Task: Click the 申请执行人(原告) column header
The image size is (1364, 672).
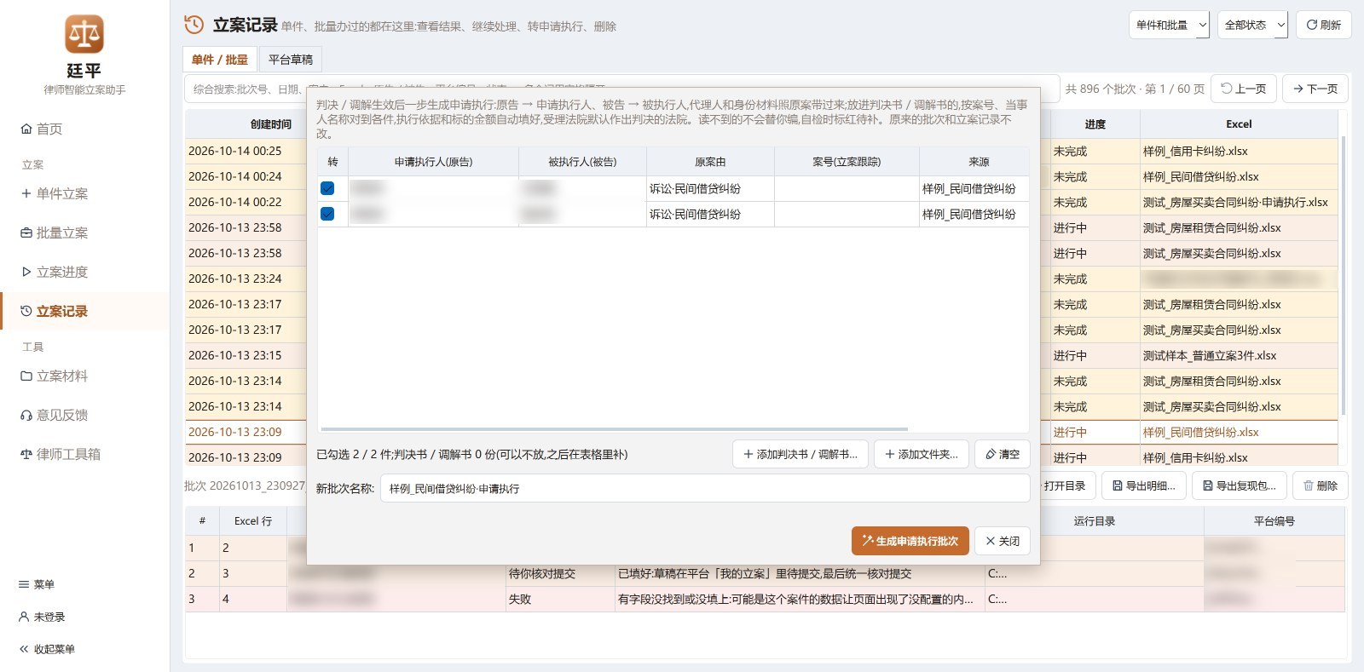Action: point(433,162)
